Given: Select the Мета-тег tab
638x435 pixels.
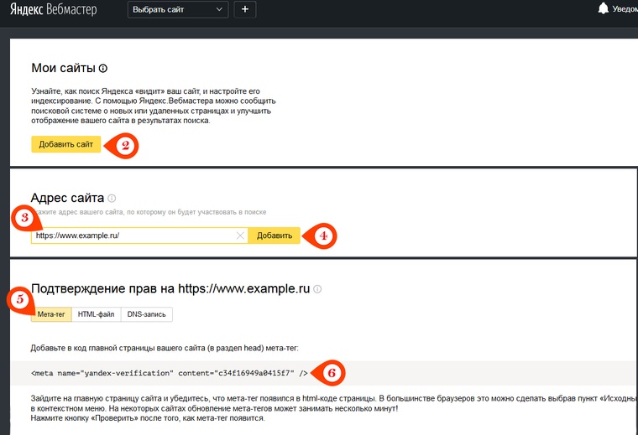Looking at the screenshot, I should 50,314.
